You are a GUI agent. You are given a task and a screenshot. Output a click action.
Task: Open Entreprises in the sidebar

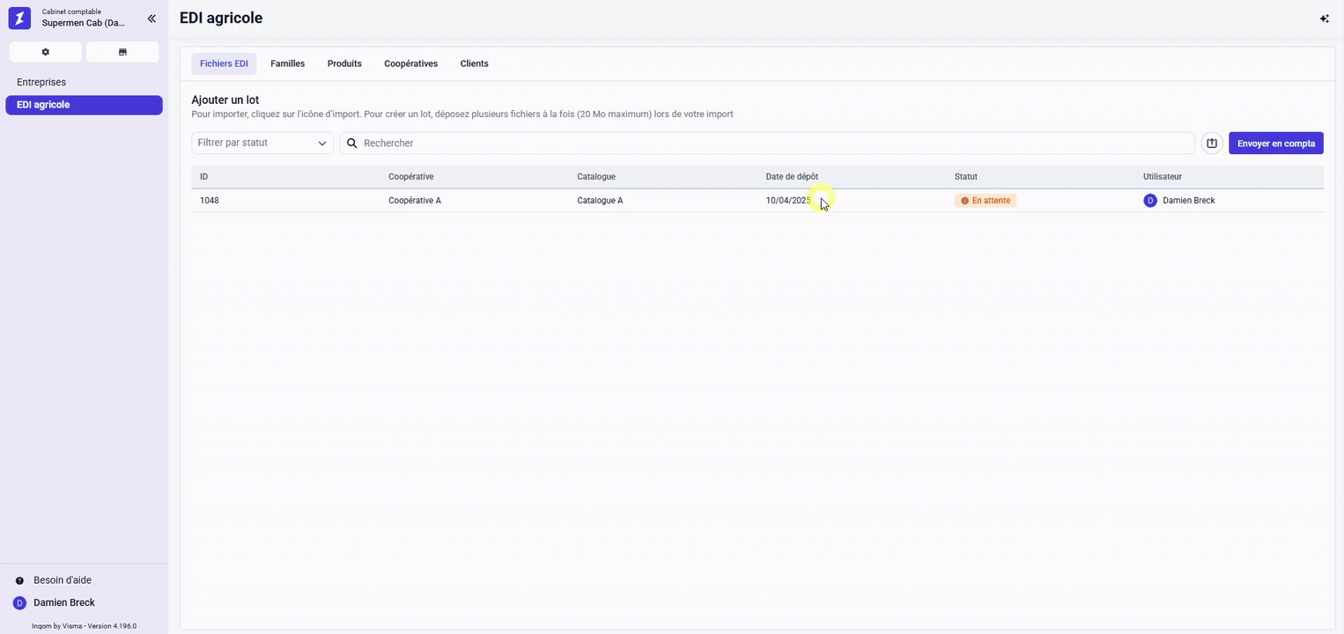[x=84, y=82]
